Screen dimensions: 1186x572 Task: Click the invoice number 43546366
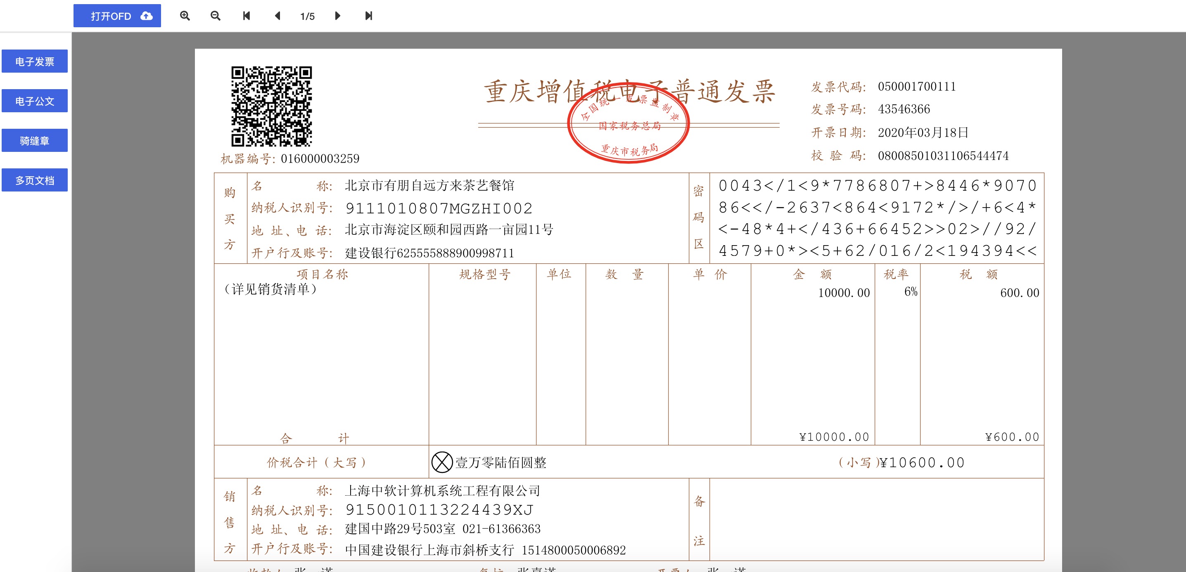click(903, 109)
